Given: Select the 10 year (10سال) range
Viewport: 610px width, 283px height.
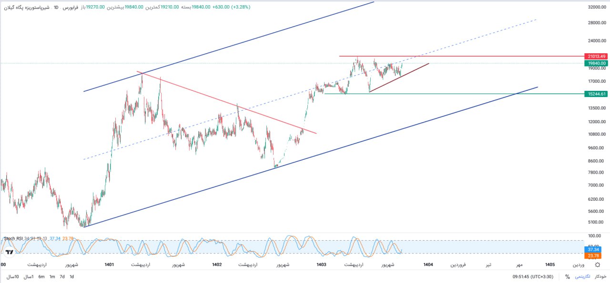Looking at the screenshot, I should [13, 276].
